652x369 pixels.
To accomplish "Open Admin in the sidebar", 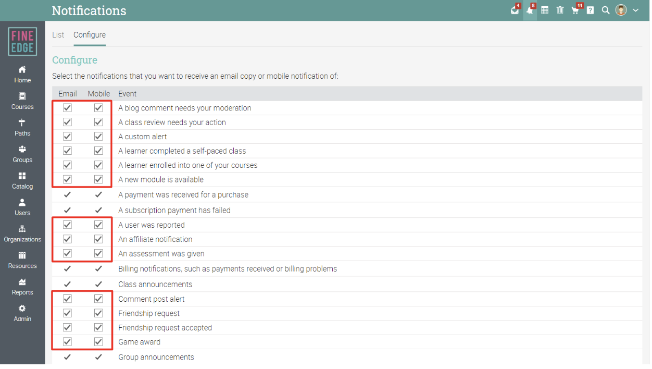I will click(x=22, y=313).
